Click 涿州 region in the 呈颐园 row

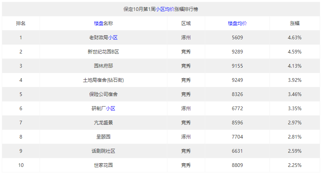[x=186, y=137]
